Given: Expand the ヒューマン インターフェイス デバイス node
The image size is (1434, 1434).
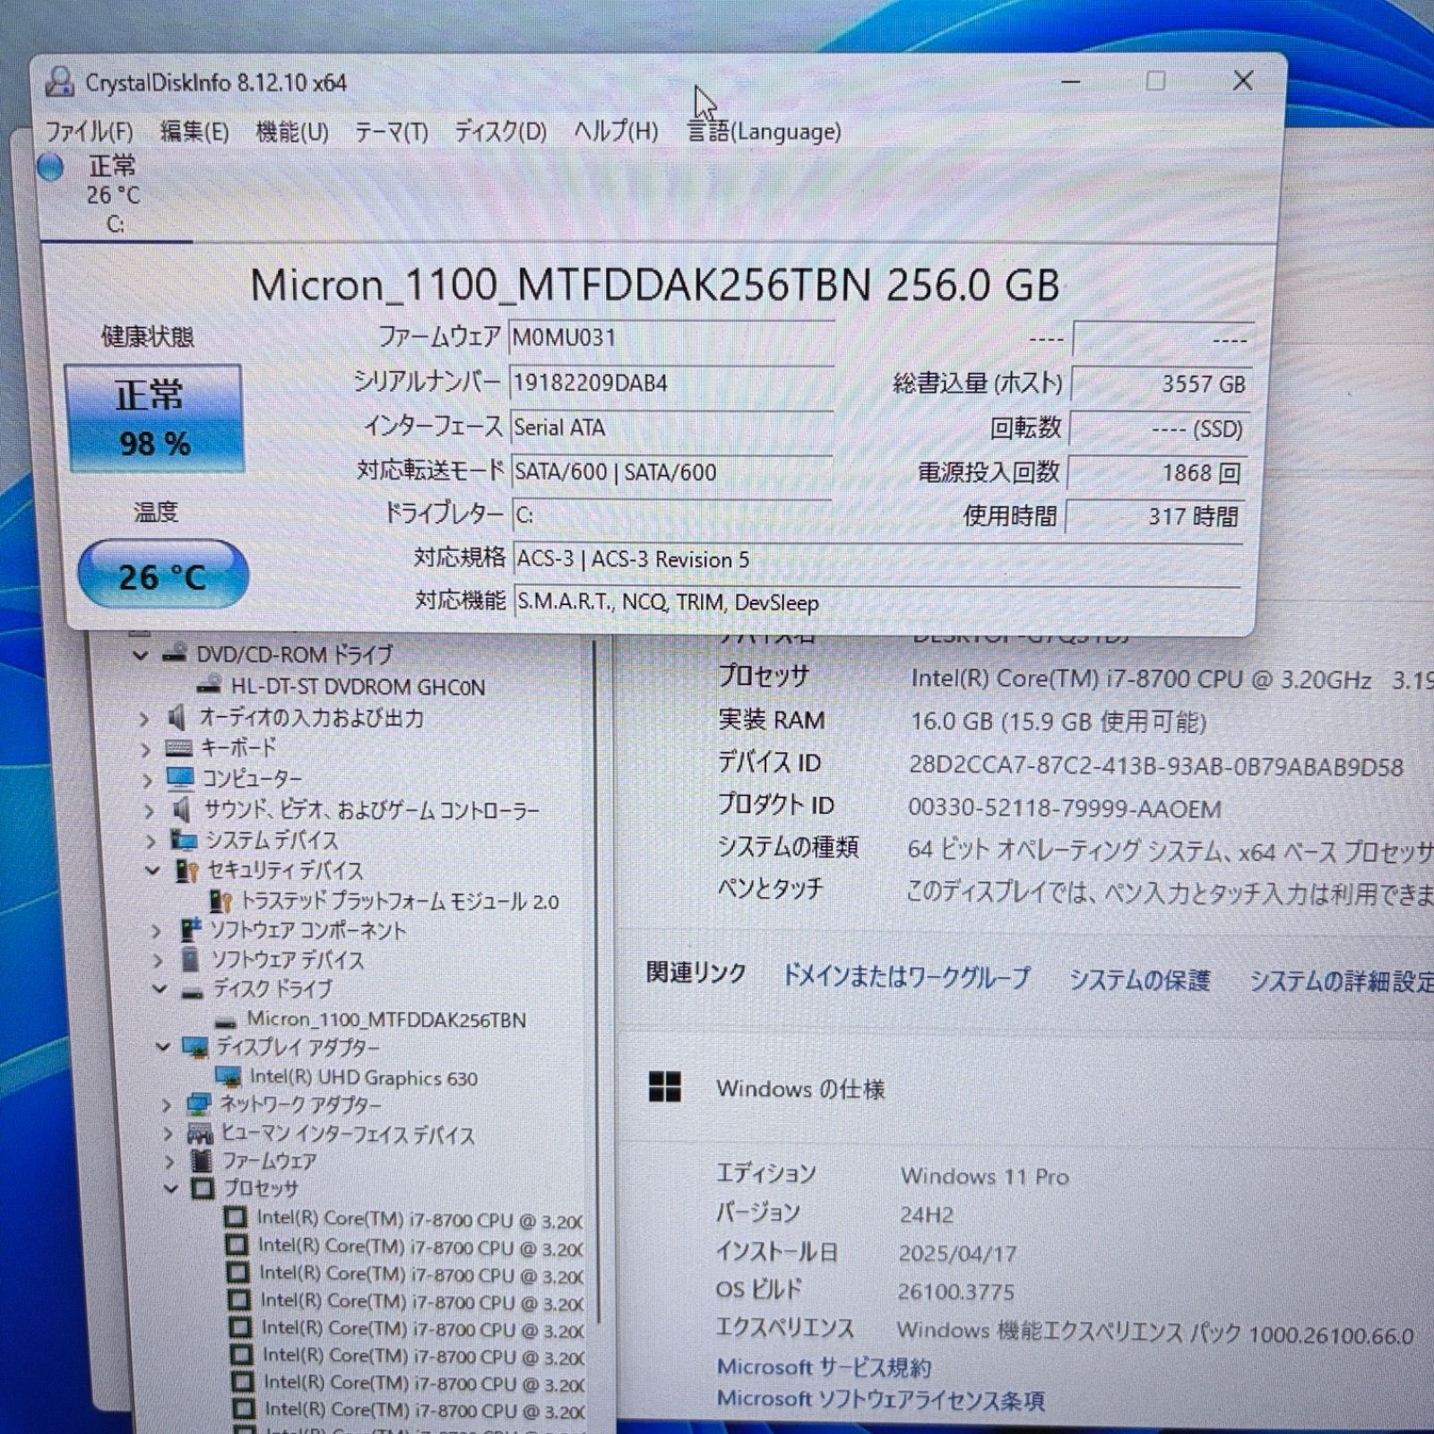Looking at the screenshot, I should [168, 1135].
